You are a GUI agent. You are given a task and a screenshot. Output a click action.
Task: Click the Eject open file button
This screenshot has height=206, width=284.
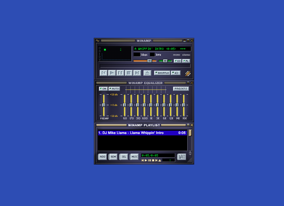[x=147, y=73]
